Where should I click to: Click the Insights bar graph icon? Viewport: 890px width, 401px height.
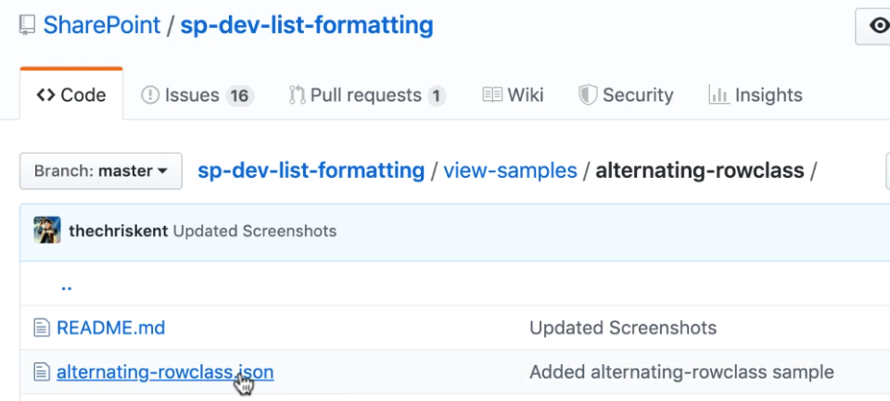(718, 94)
